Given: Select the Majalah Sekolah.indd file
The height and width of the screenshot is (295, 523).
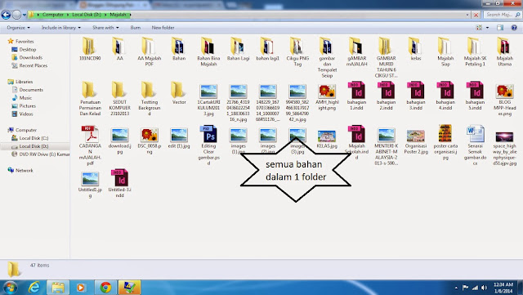Looking at the screenshot, I should (x=356, y=142).
